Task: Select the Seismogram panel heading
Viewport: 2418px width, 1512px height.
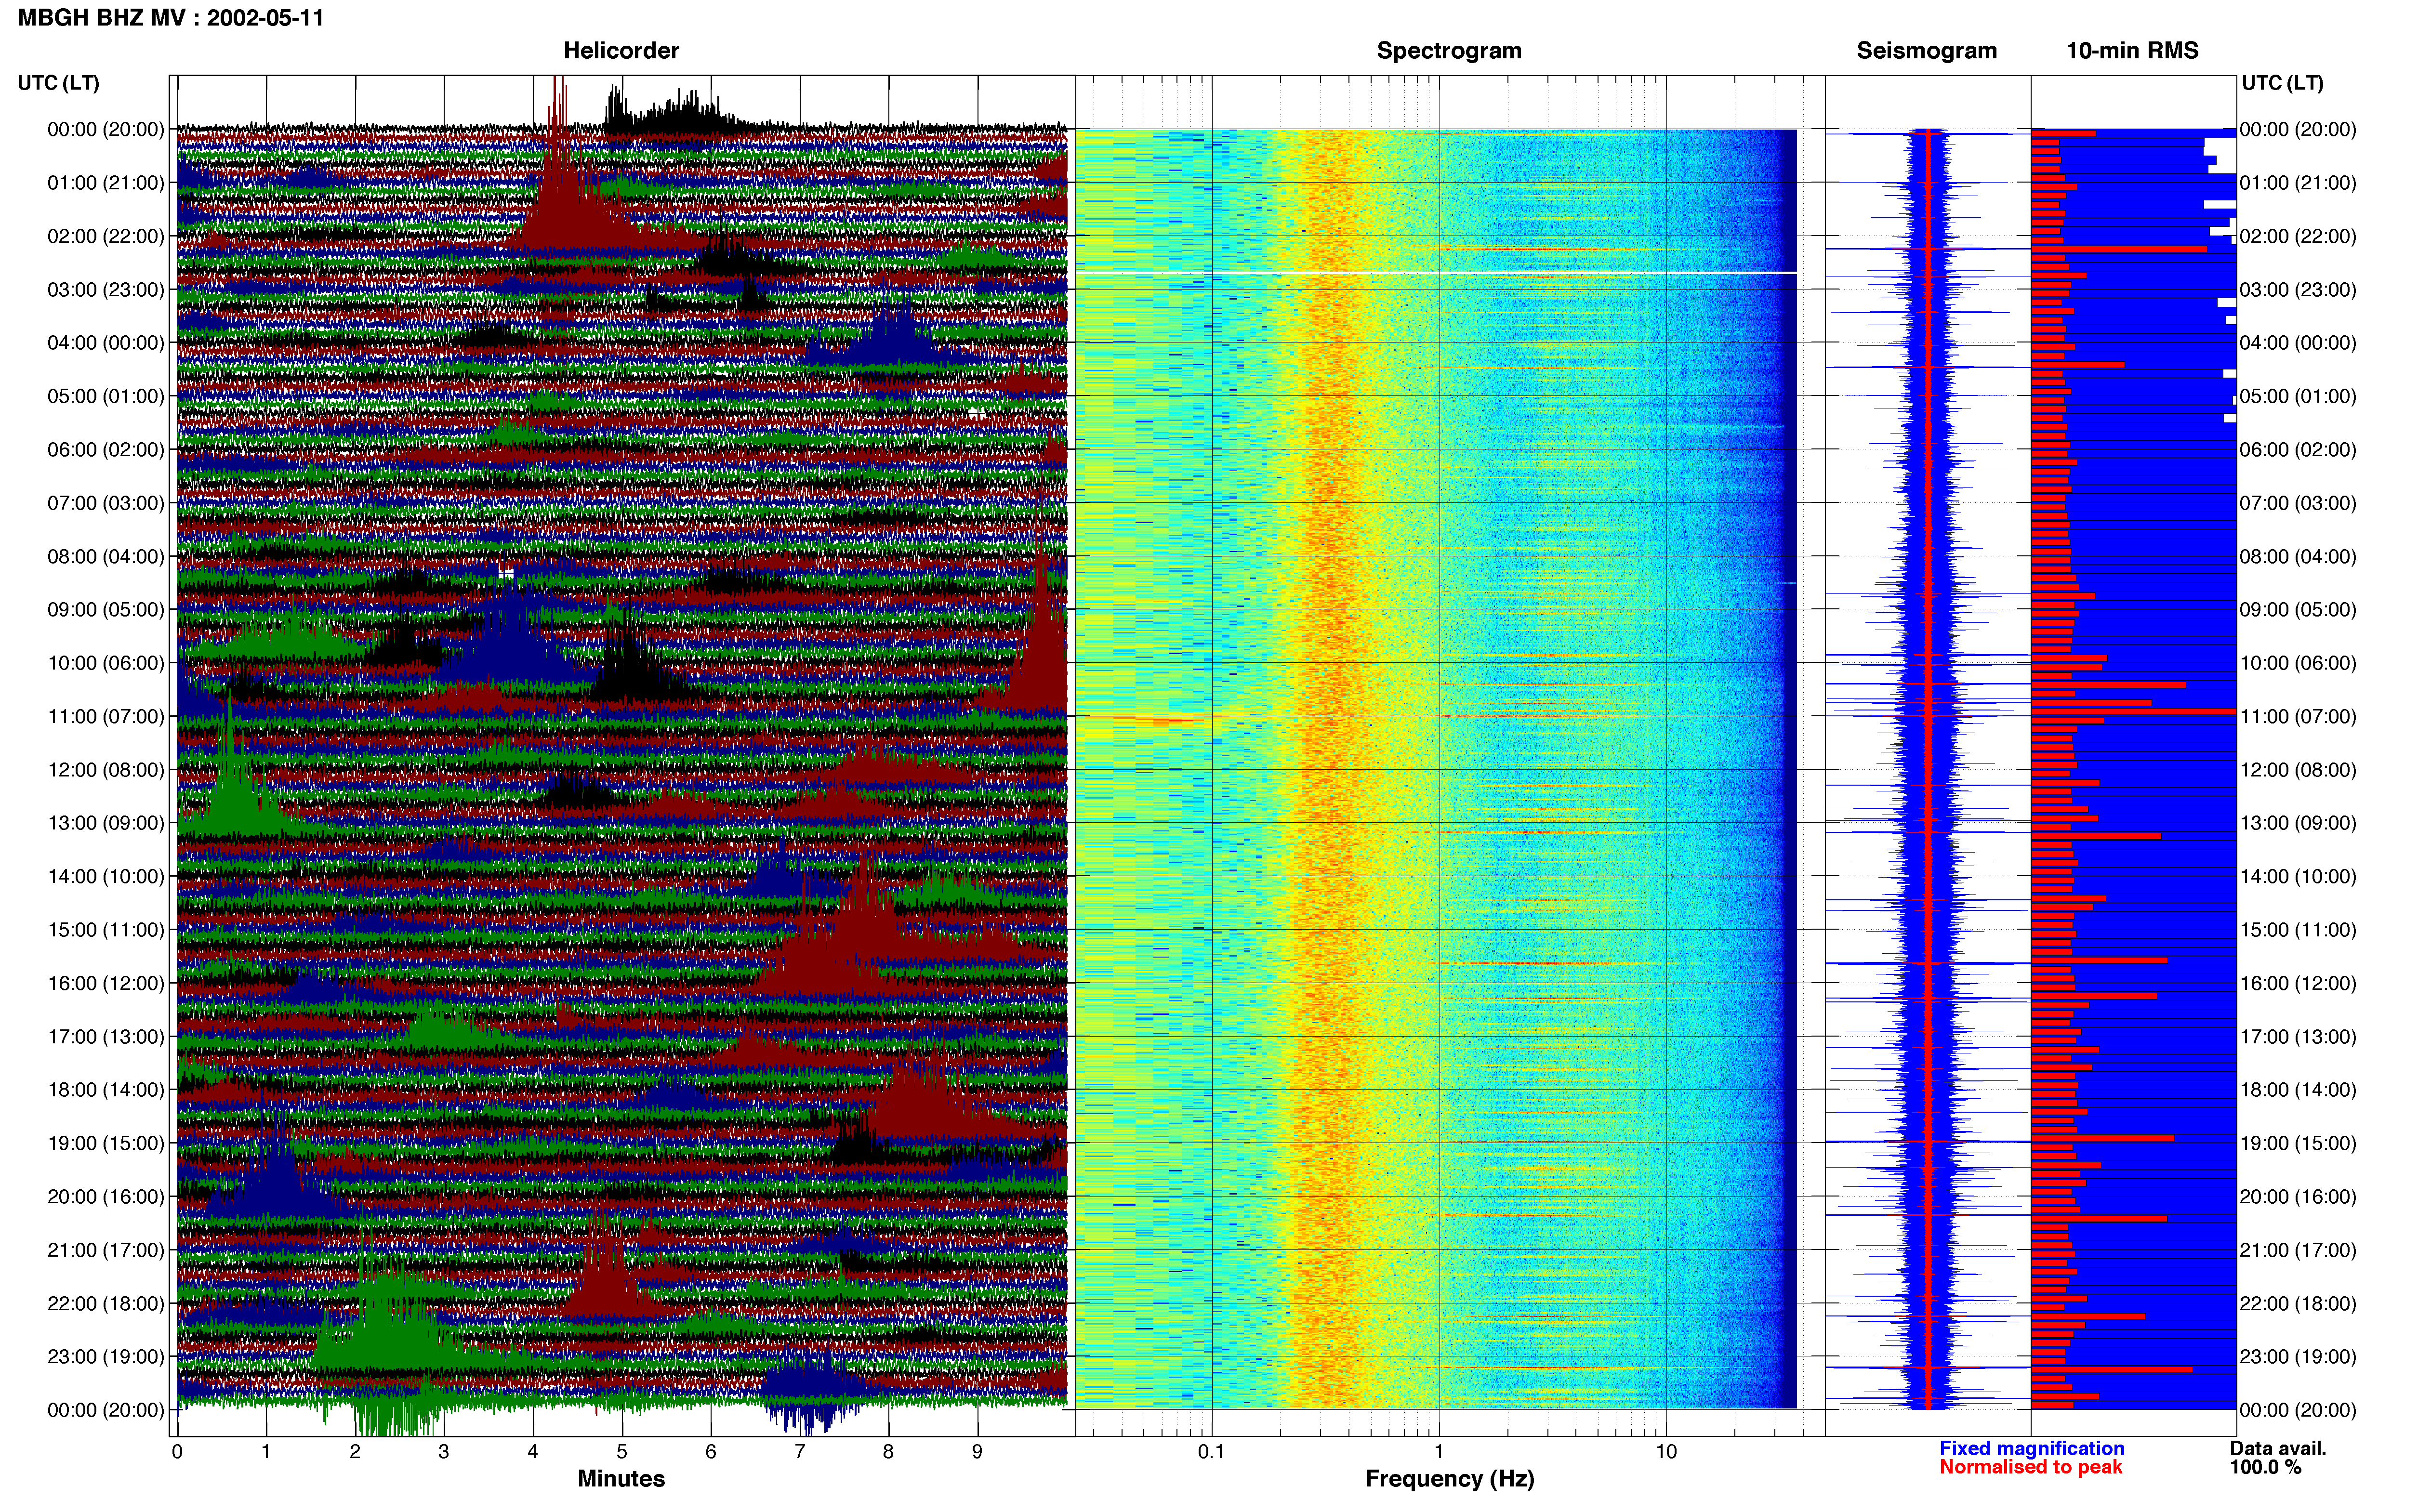Action: point(1926,50)
